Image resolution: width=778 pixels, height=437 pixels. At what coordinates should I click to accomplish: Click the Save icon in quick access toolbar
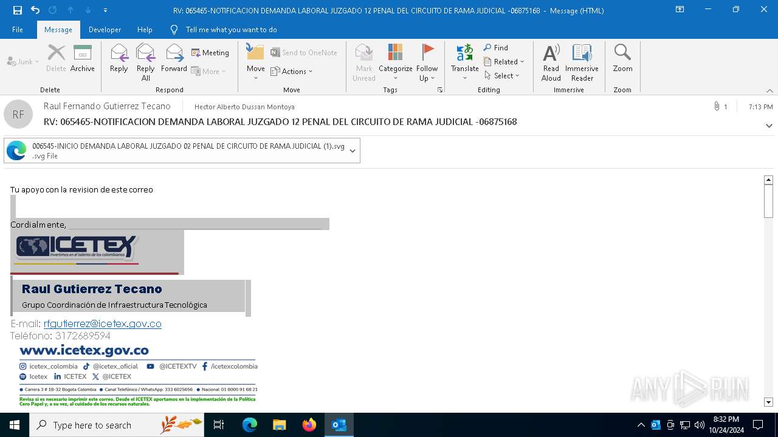[17, 10]
